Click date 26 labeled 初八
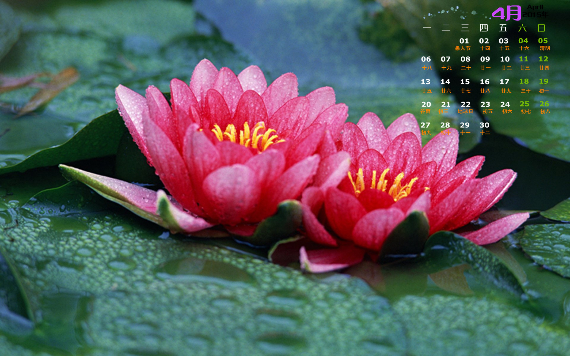The image size is (570, 356). click(x=544, y=104)
